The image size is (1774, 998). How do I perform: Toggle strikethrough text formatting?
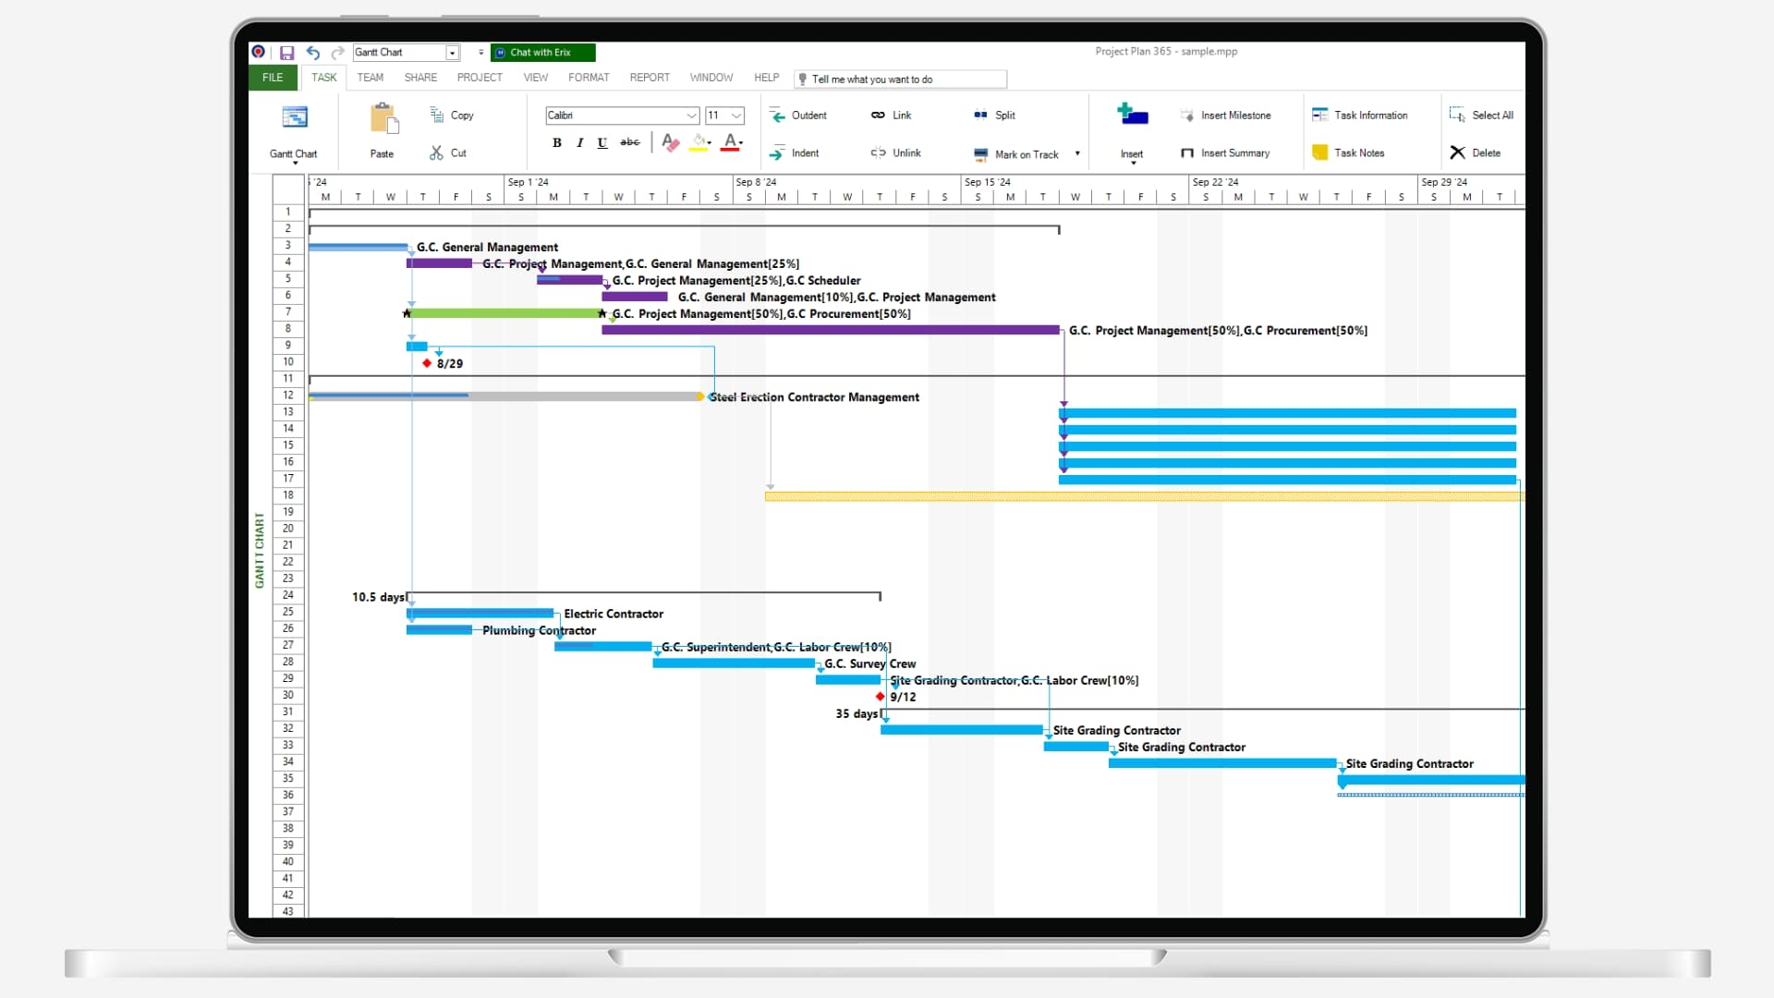click(629, 142)
